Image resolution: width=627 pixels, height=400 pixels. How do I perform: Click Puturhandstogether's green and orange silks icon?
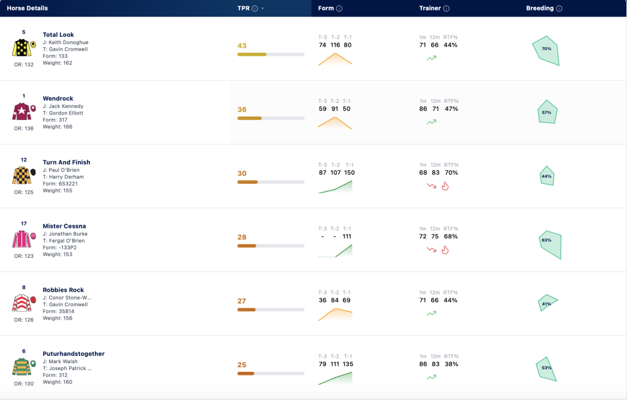click(24, 367)
